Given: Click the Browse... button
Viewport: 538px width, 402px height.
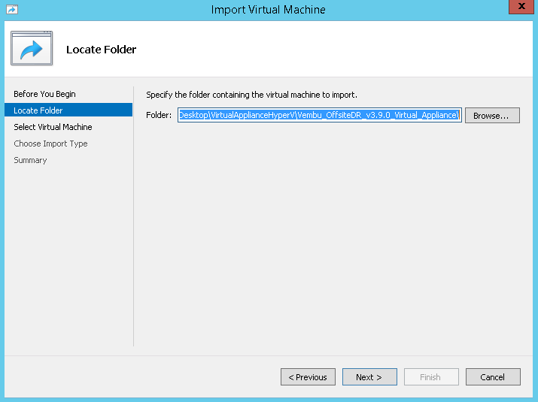Looking at the screenshot, I should pyautogui.click(x=492, y=115).
